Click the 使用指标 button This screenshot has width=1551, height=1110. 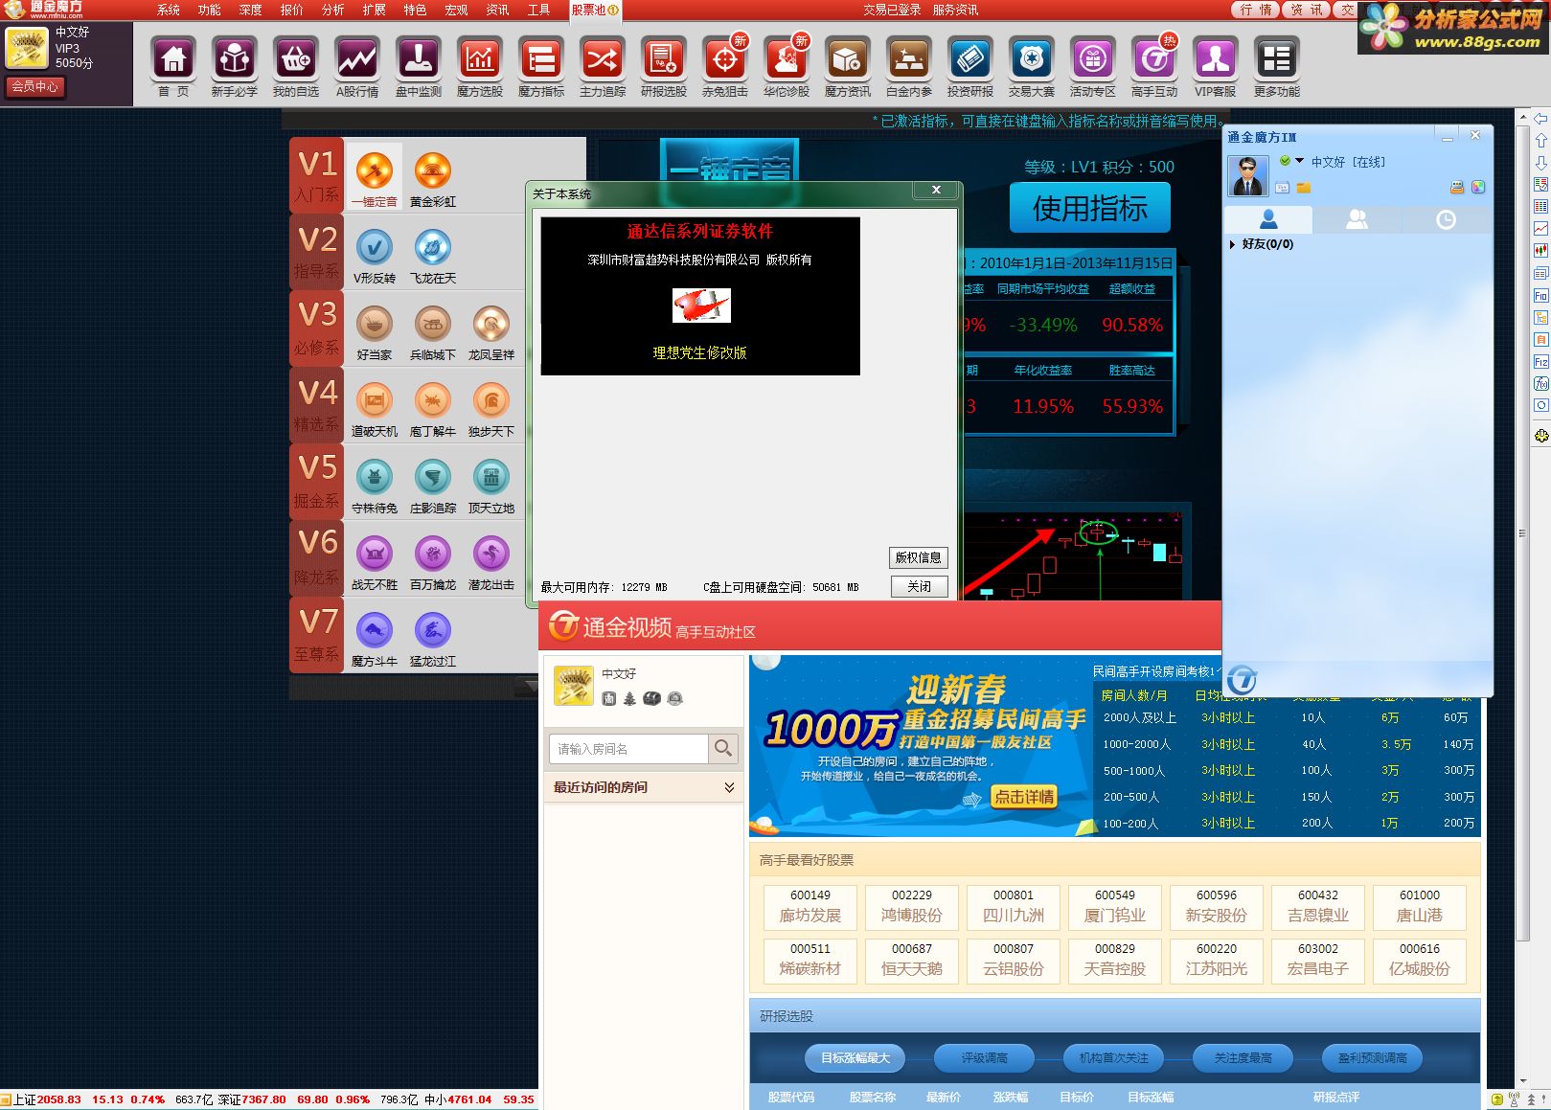pos(1090,208)
